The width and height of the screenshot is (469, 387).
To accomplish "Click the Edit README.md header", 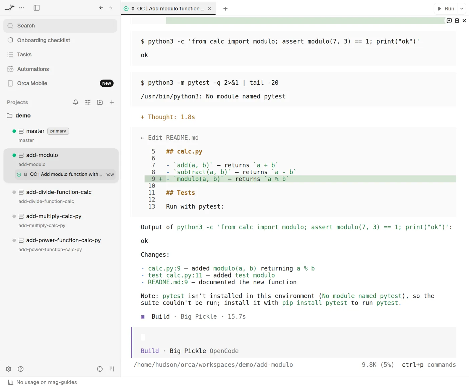I will (x=170, y=138).
